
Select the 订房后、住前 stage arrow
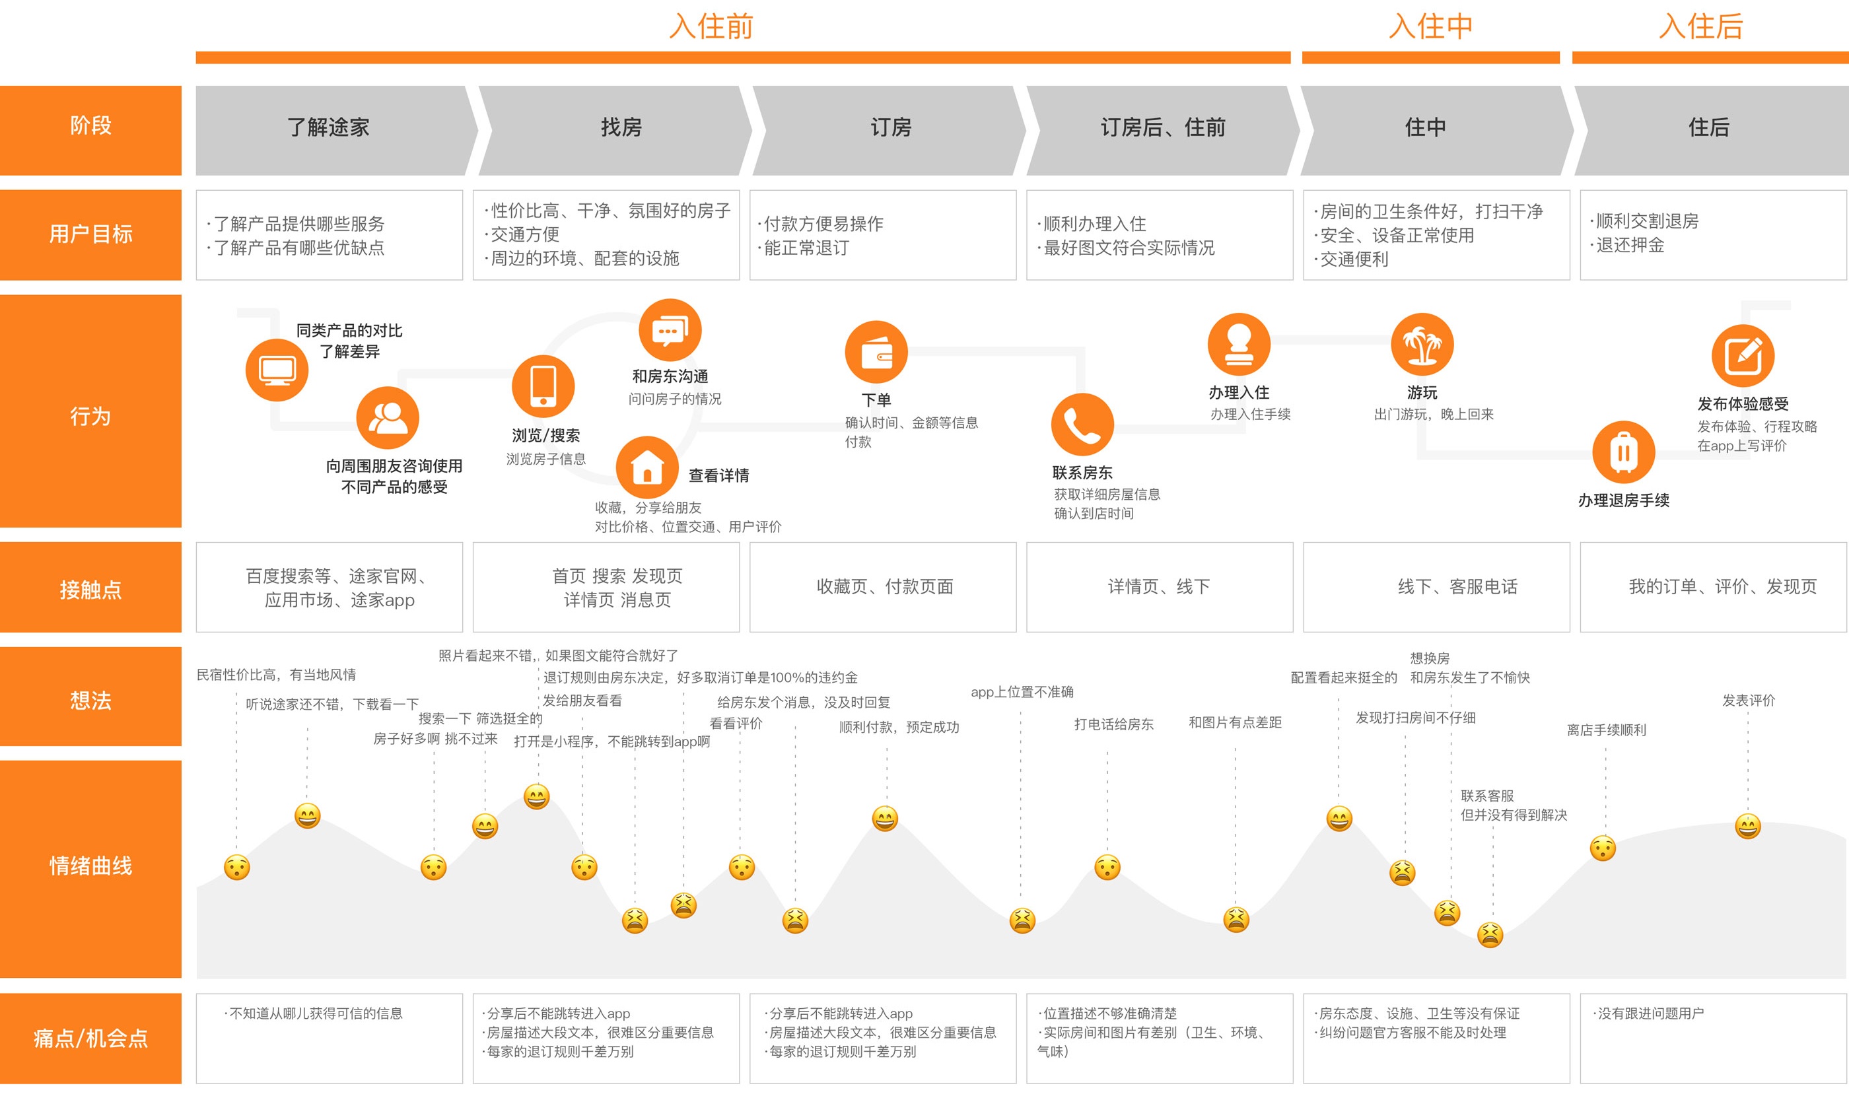pyautogui.click(x=1162, y=128)
